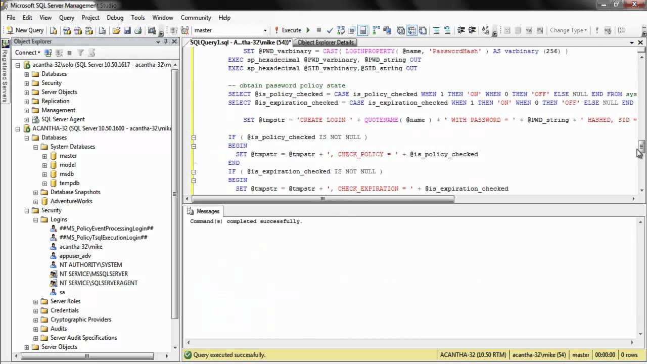Click the Filter funnel icon
The image size is (647, 364).
point(80,53)
